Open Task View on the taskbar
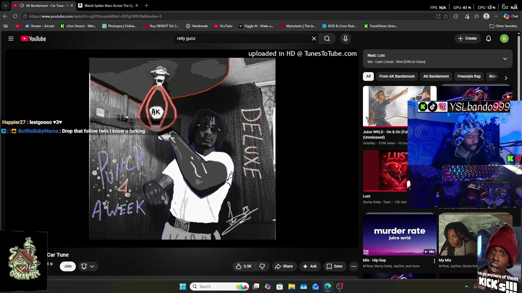The image size is (522, 293). click(x=256, y=286)
